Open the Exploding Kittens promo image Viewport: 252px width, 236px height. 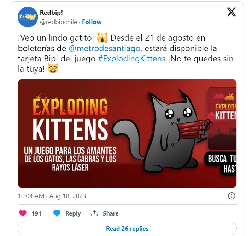tap(127, 133)
